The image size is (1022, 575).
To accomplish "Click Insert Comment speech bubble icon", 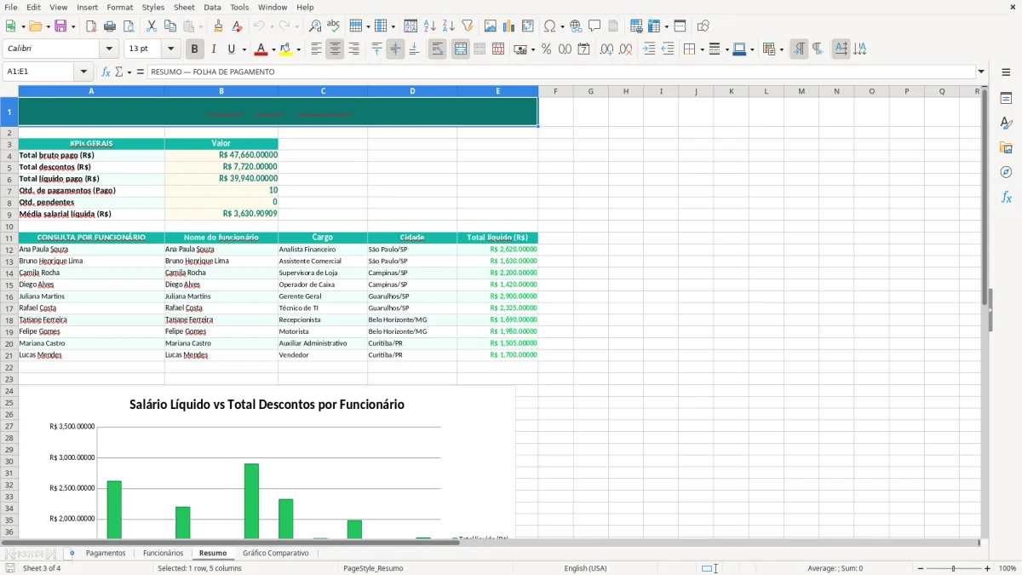I will pos(594,26).
